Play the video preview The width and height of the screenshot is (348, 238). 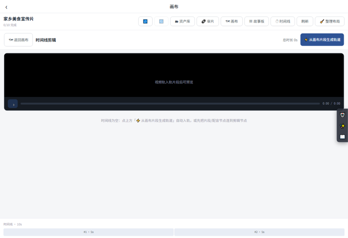point(13,104)
